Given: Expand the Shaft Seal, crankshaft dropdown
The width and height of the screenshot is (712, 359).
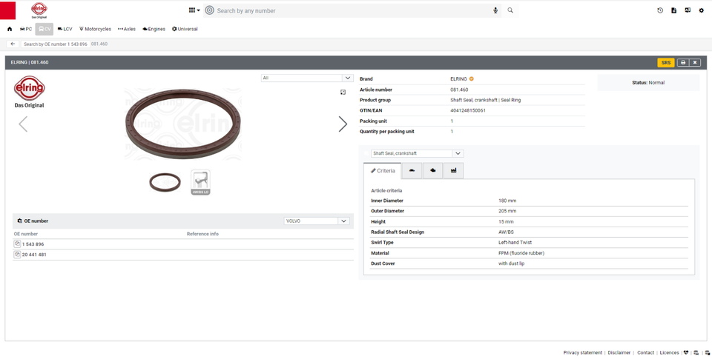Looking at the screenshot, I should [x=417, y=153].
